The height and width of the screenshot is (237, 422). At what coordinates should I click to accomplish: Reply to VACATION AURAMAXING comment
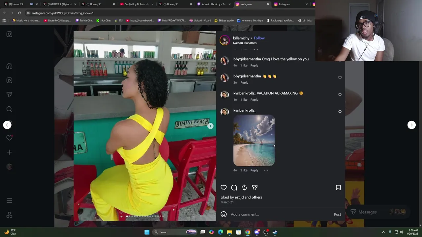tap(254, 100)
